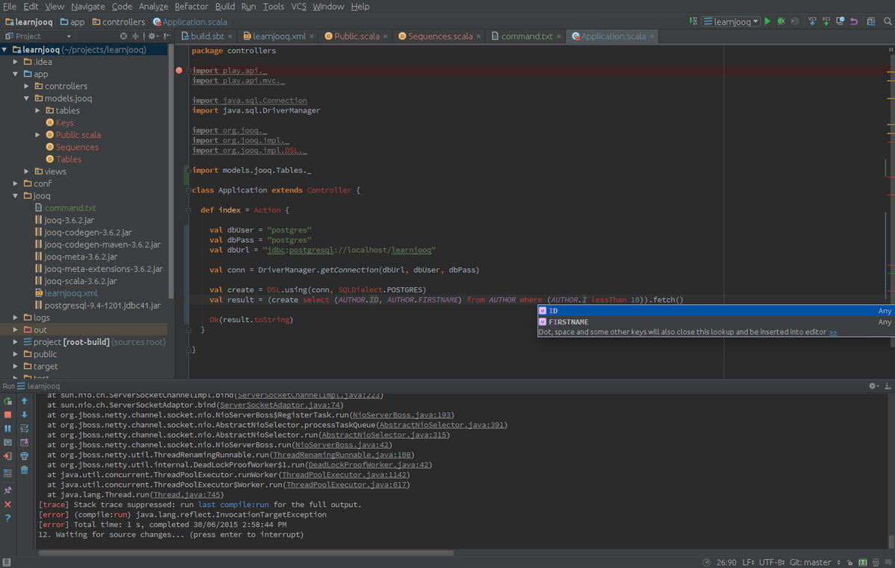
Task: Toggle scroll to end in console
Action: (x=25, y=442)
